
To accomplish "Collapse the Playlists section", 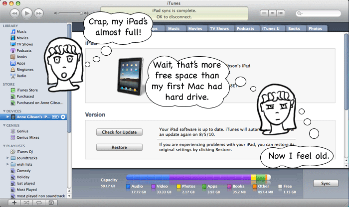I will (x=4, y=146).
